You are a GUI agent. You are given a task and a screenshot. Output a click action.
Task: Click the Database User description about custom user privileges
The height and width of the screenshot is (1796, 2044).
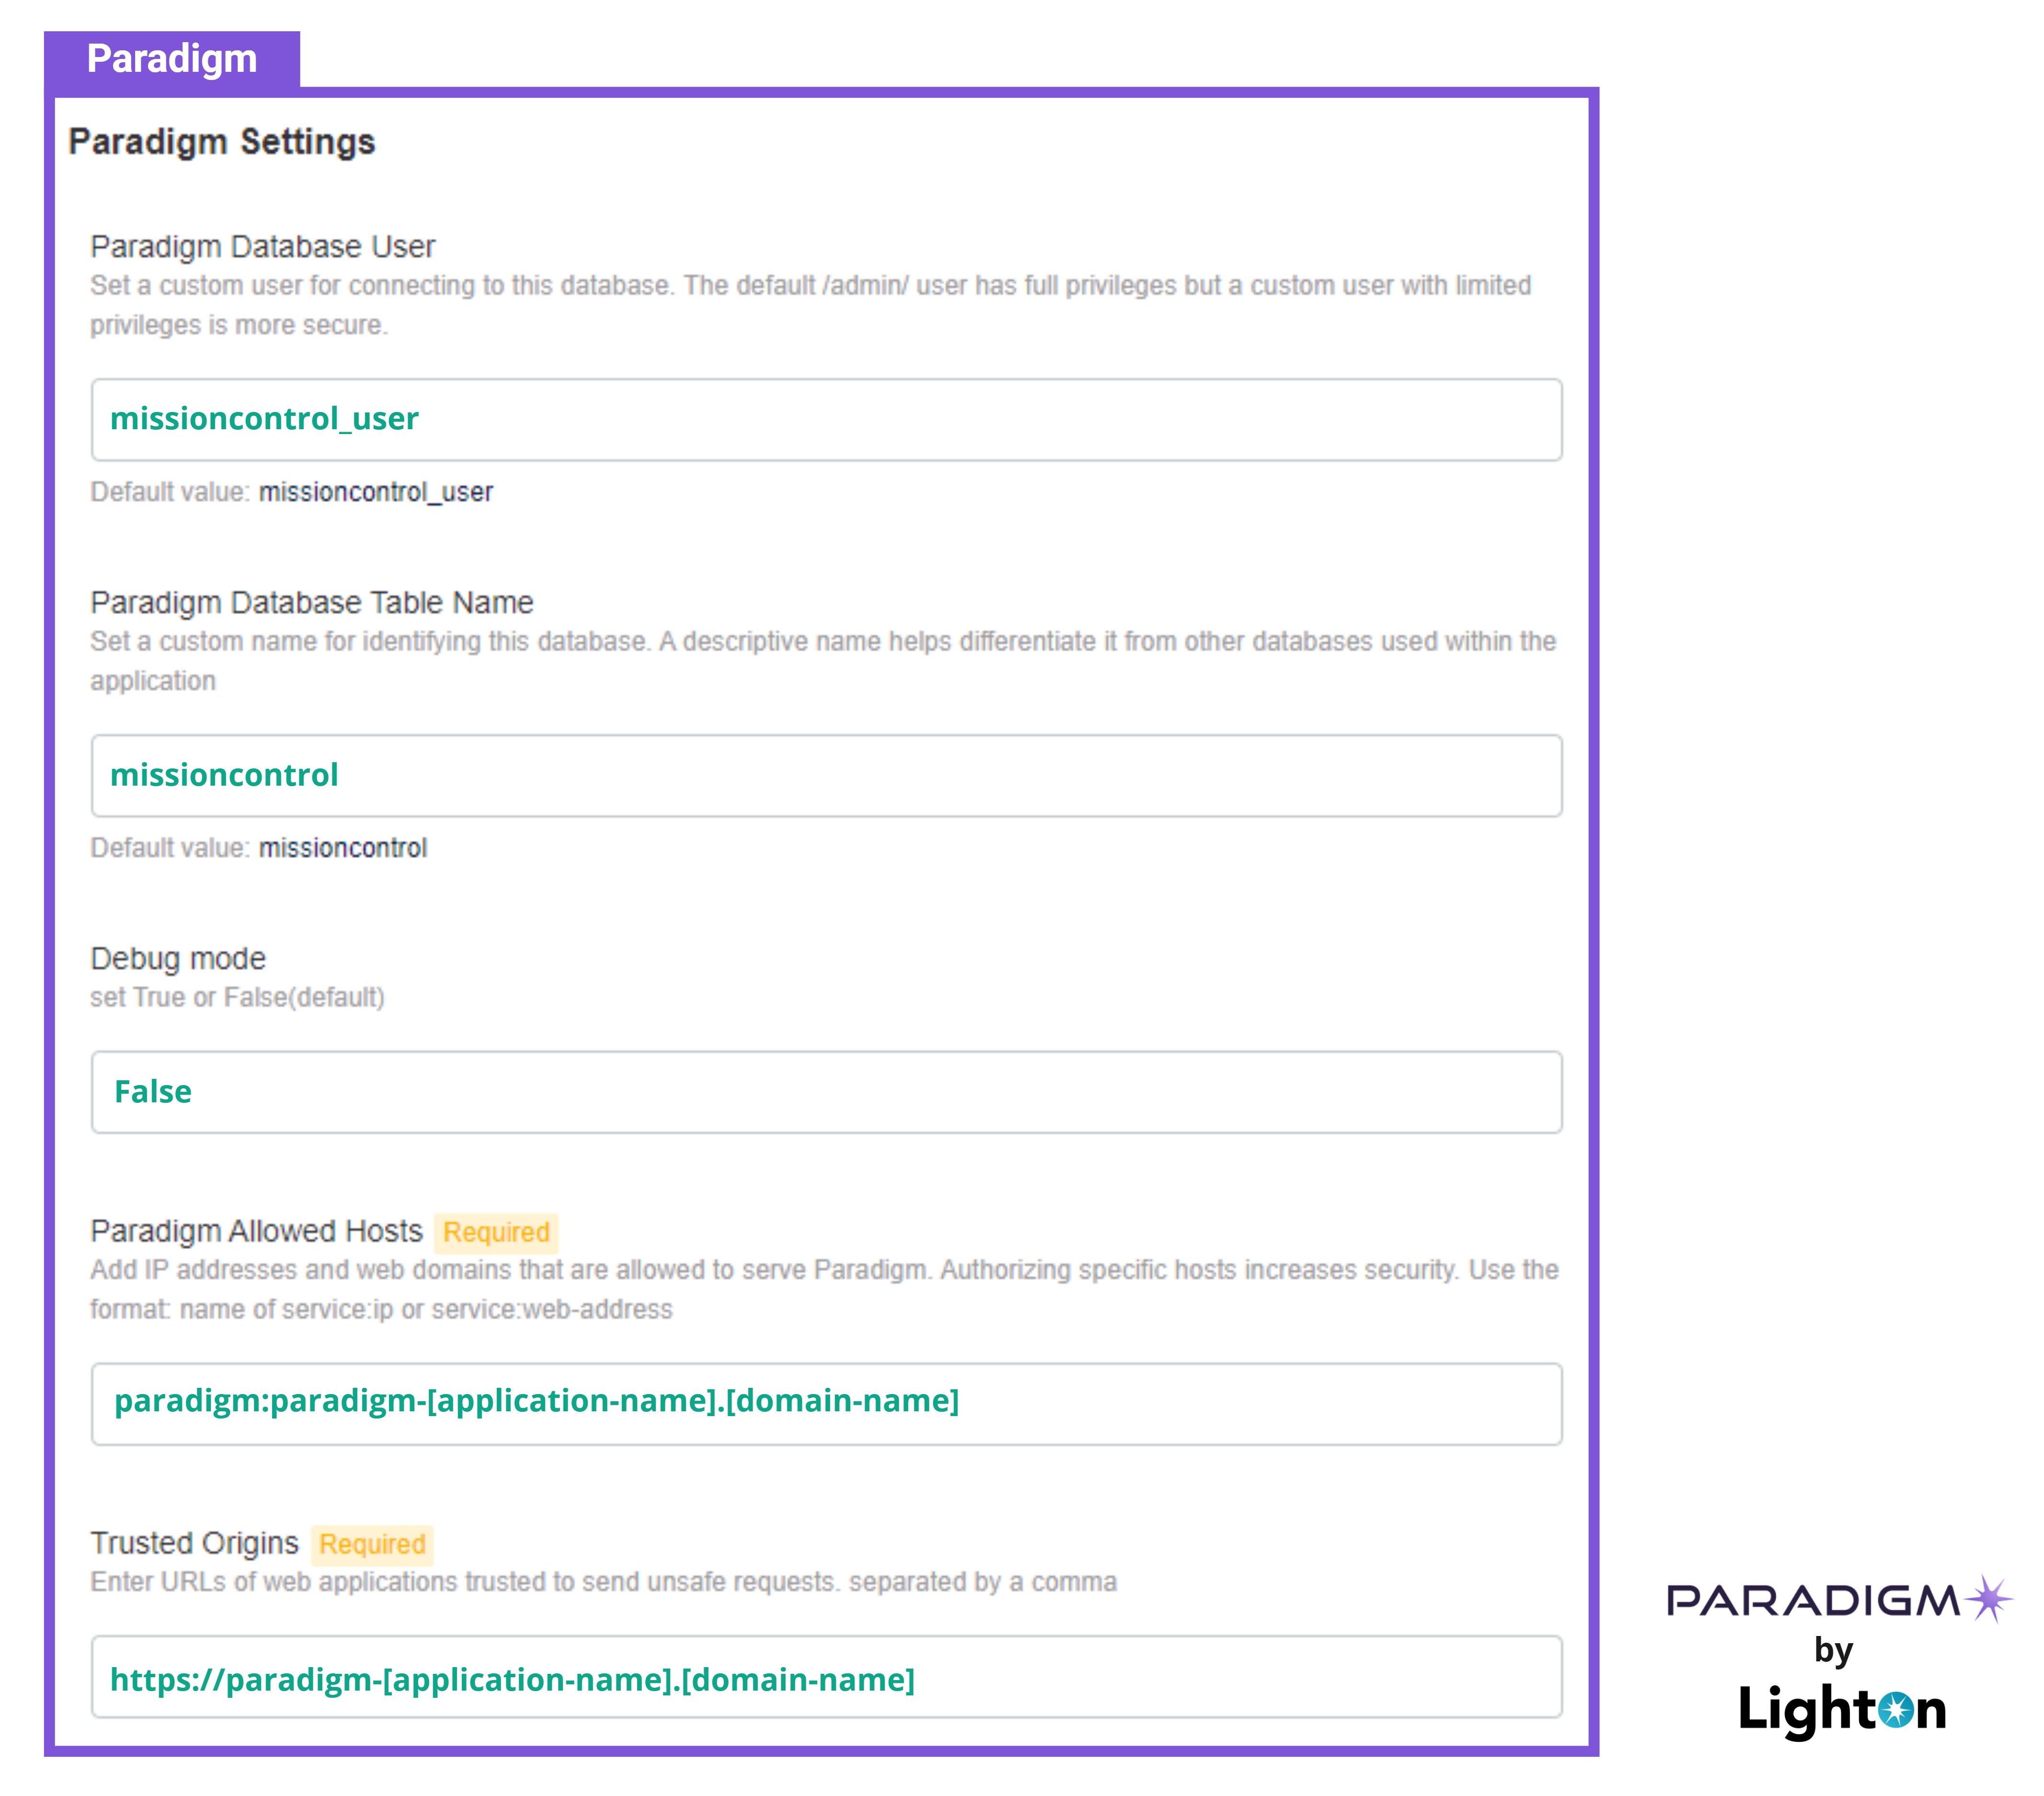tap(811, 305)
